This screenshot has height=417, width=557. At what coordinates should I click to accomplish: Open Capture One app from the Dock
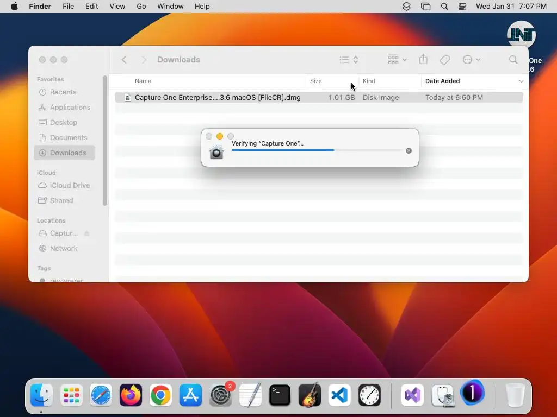472,392
